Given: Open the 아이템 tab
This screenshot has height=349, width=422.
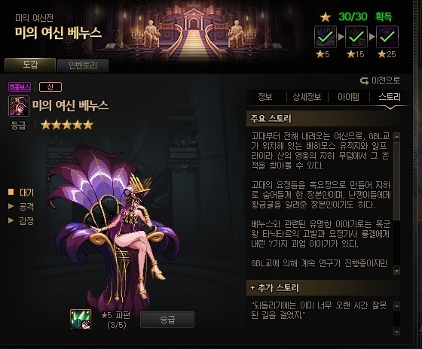Looking at the screenshot, I should (348, 97).
